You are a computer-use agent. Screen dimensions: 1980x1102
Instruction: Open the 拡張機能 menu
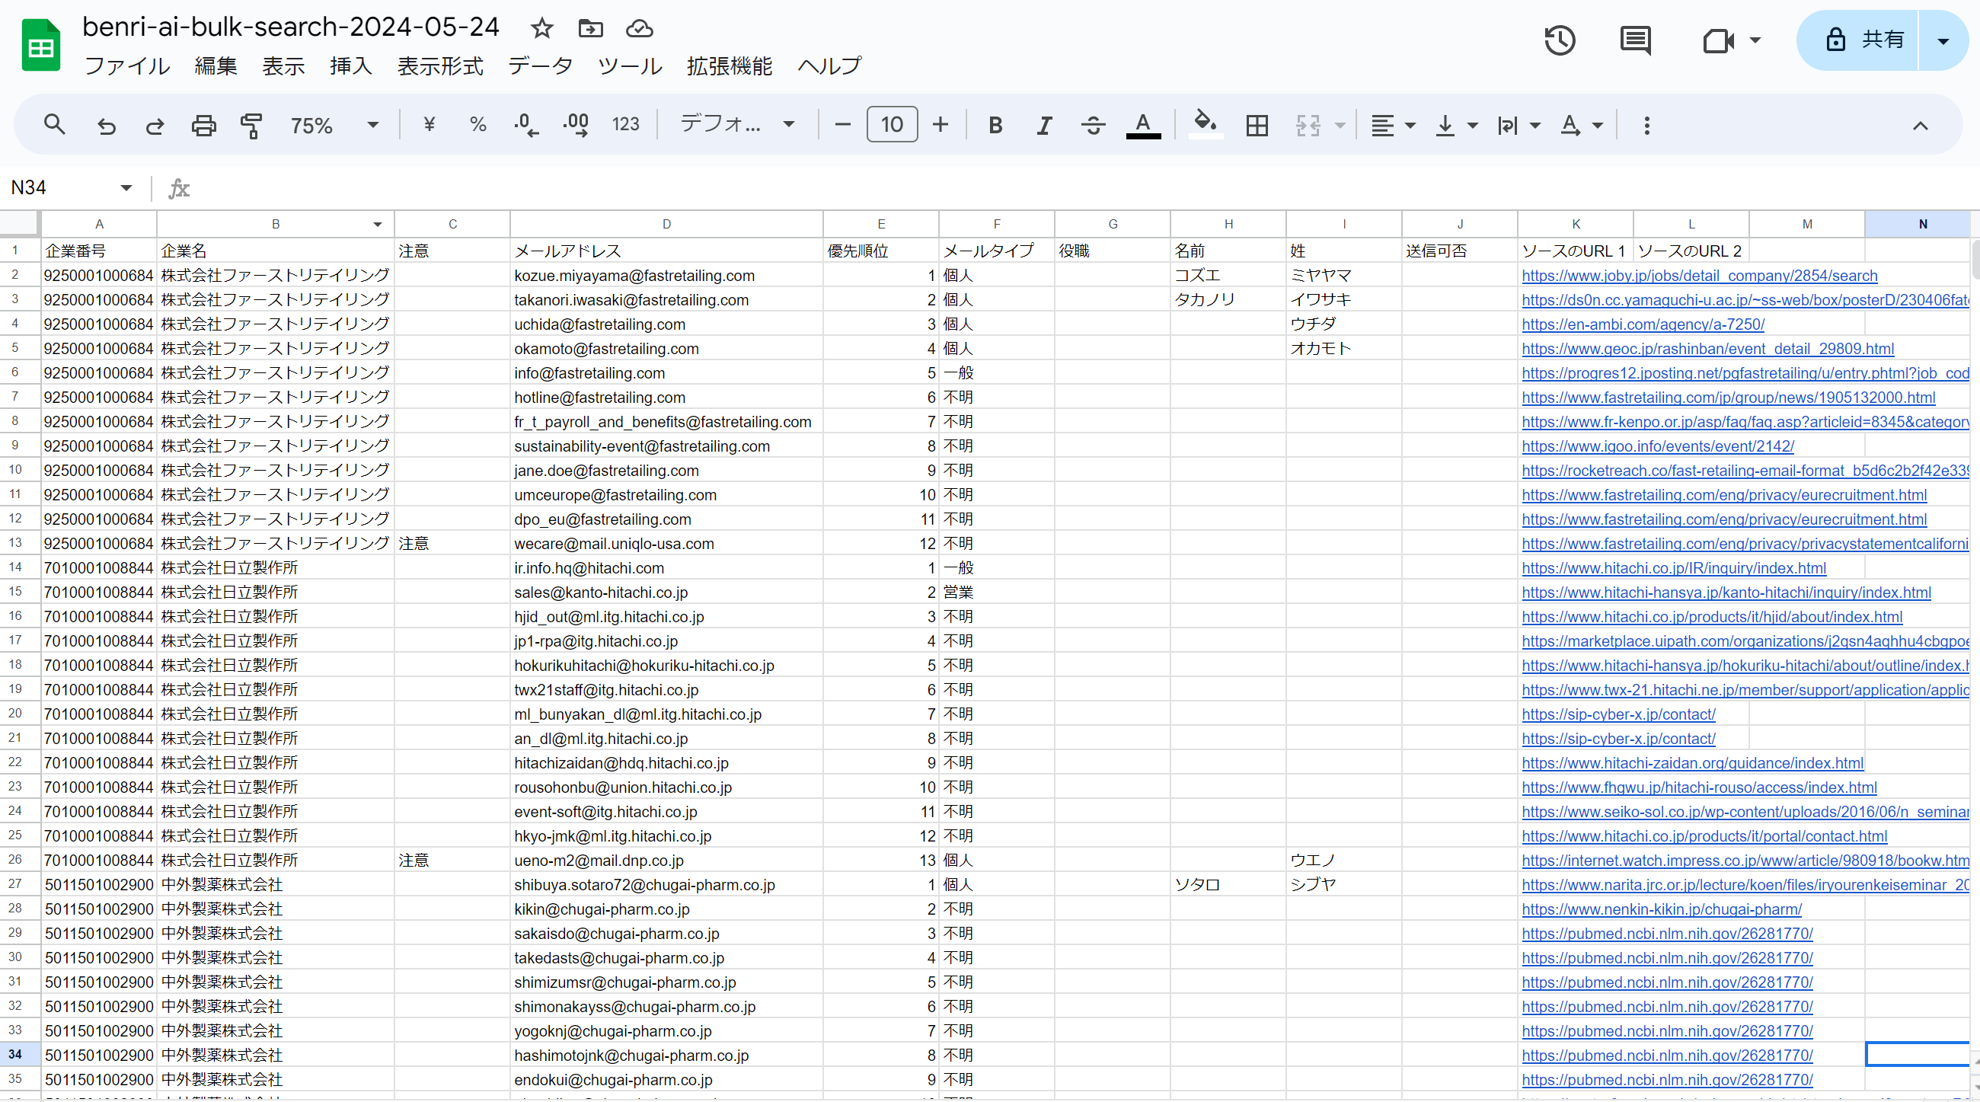pyautogui.click(x=729, y=66)
